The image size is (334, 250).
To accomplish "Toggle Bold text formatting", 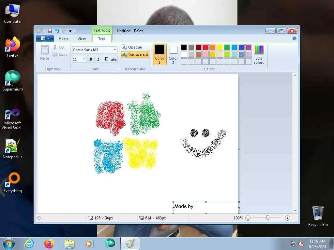I will [91, 59].
